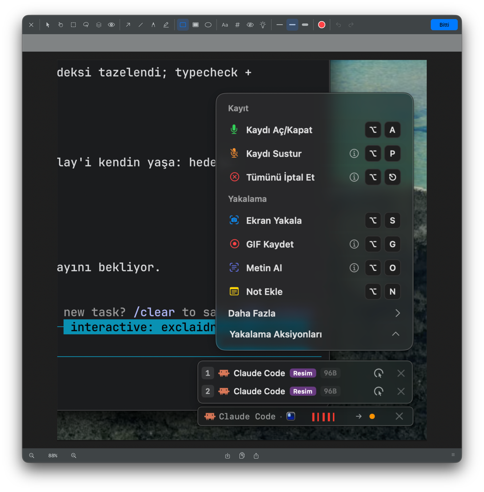
Task: Click Metin Al menu entry
Action: (x=314, y=268)
